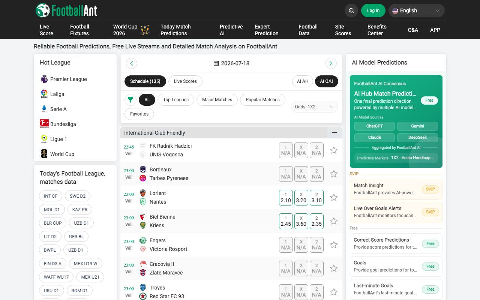The width and height of the screenshot is (480, 300).
Task: Click the Free badge on AI Hub card
Action: [429, 100]
